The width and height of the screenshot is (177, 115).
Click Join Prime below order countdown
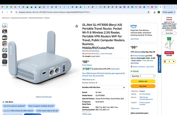(135, 63)
